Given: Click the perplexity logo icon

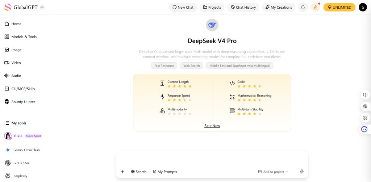Looking at the screenshot, I should pos(8,176).
